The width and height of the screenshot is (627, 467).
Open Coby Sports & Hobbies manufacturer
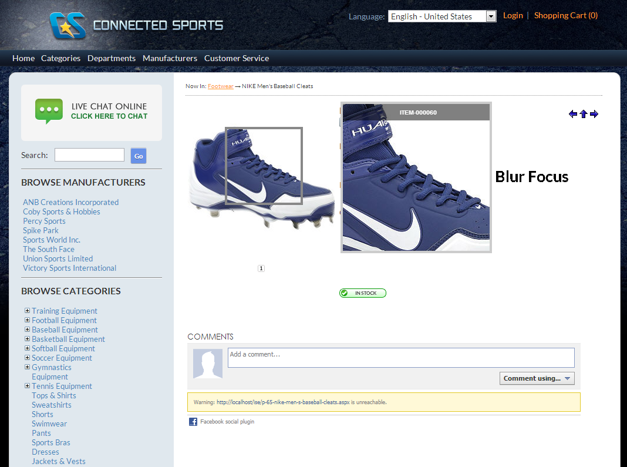[x=62, y=211]
